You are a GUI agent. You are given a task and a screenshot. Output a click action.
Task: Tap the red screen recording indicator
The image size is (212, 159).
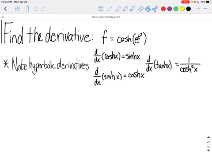click(185, 2)
